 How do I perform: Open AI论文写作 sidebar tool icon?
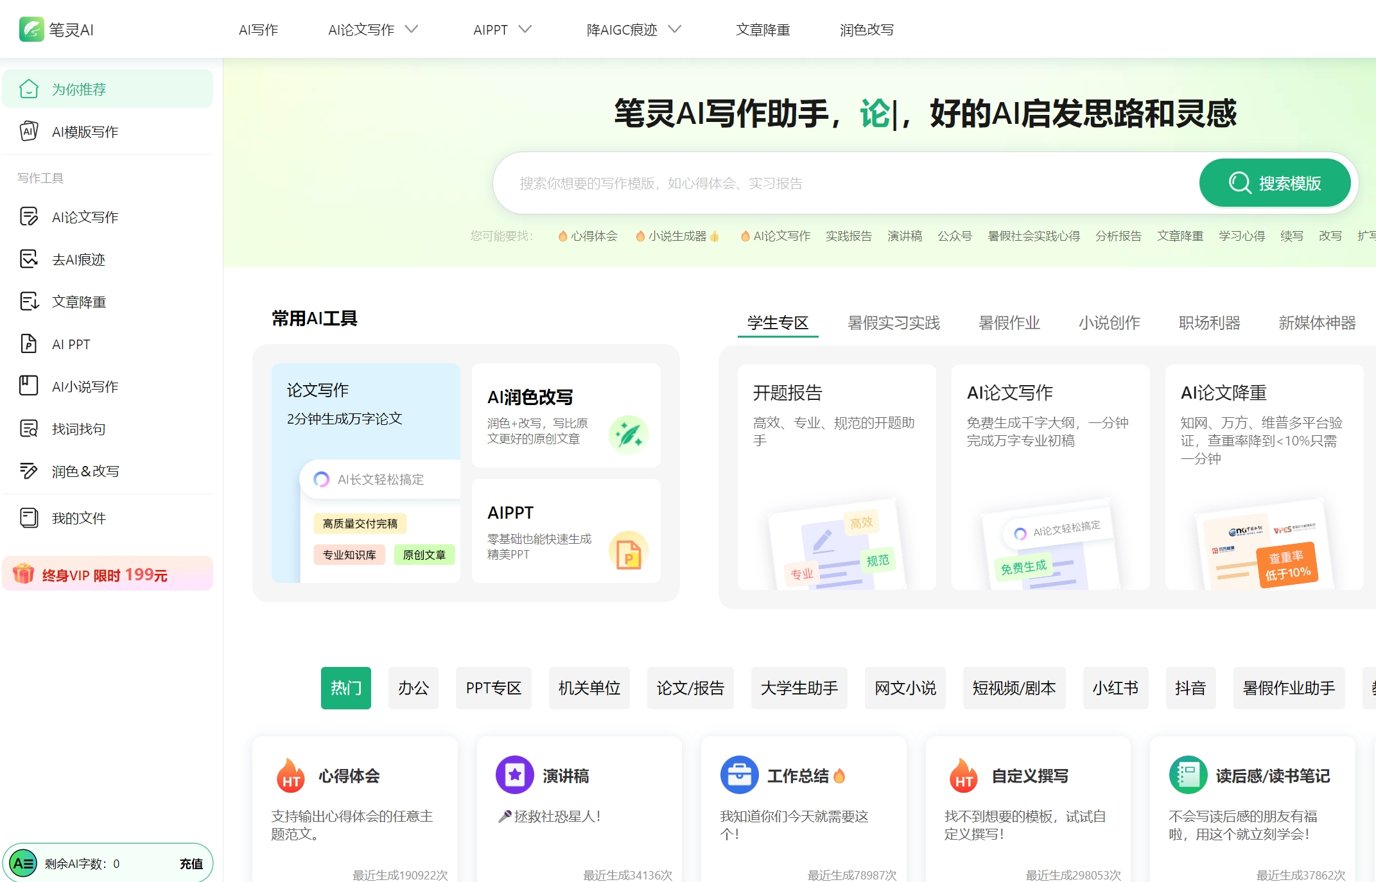pos(29,217)
